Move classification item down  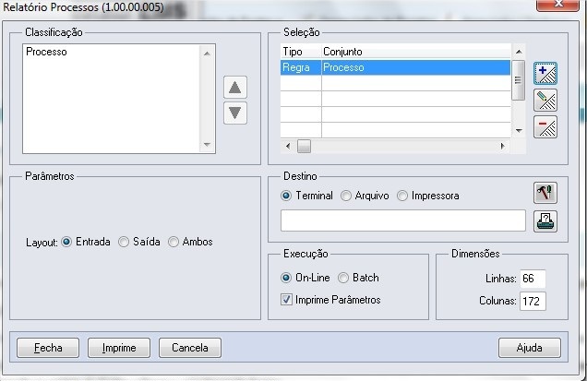click(235, 113)
